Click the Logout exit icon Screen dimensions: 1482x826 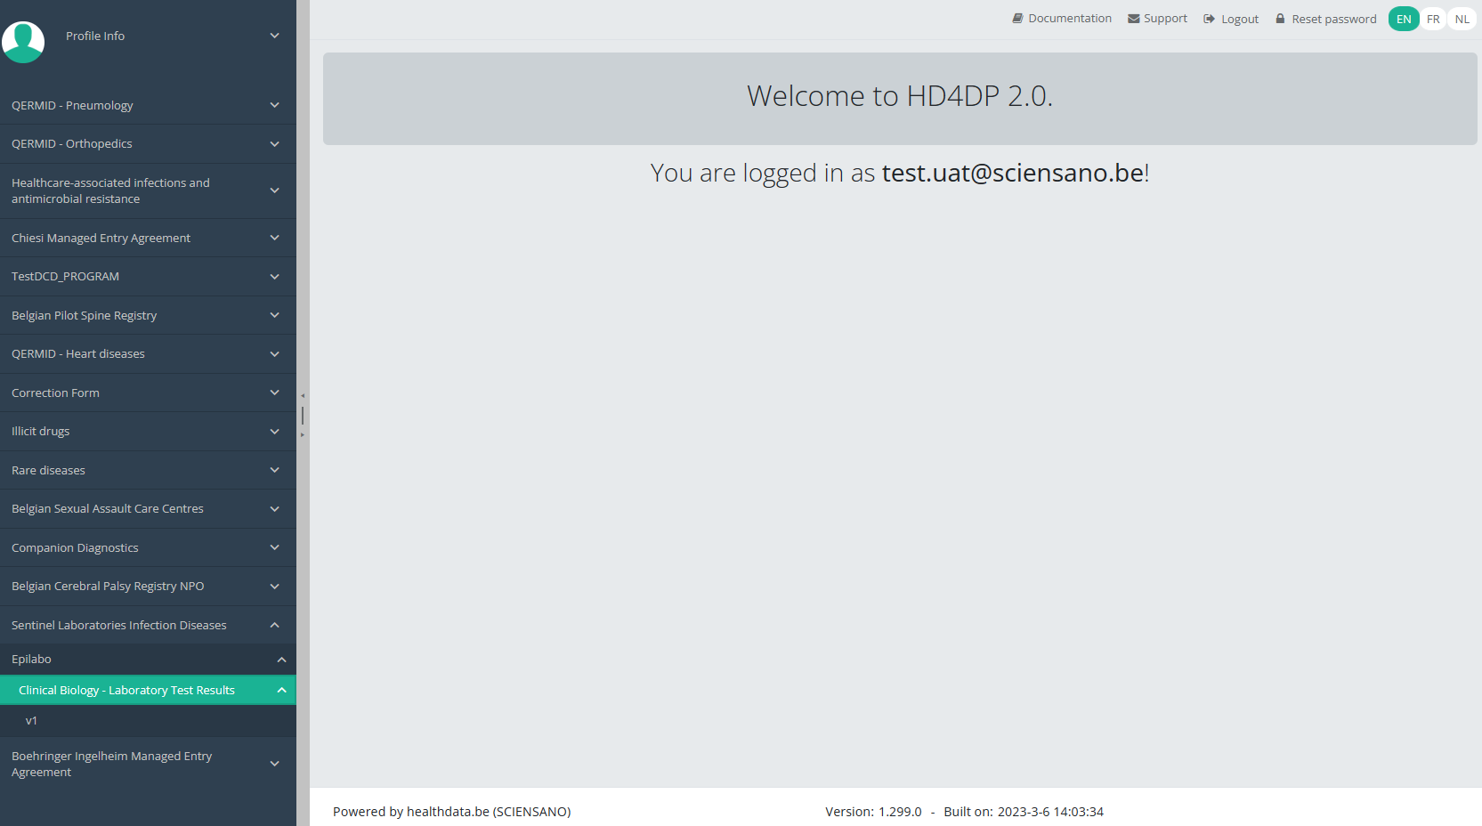(1209, 19)
